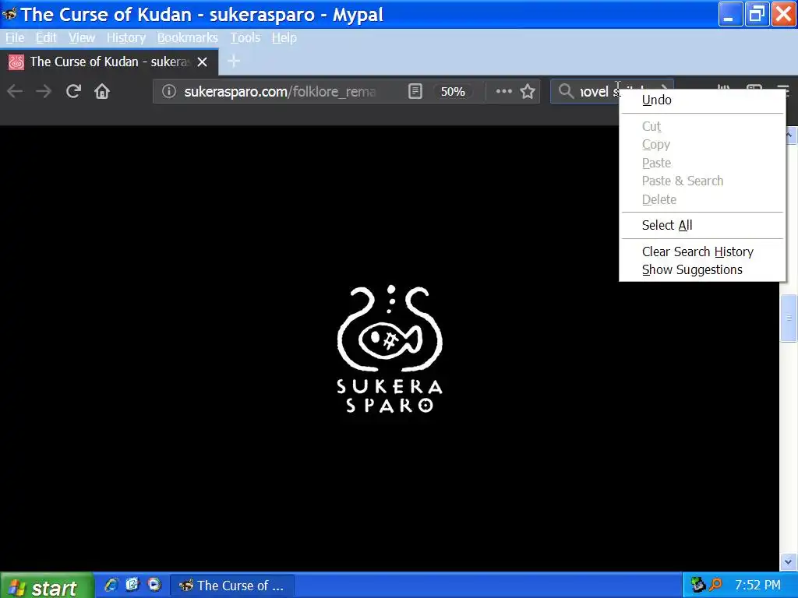This screenshot has width=798, height=598.
Task: Click the greyed-out Cut entry
Action: coord(702,127)
